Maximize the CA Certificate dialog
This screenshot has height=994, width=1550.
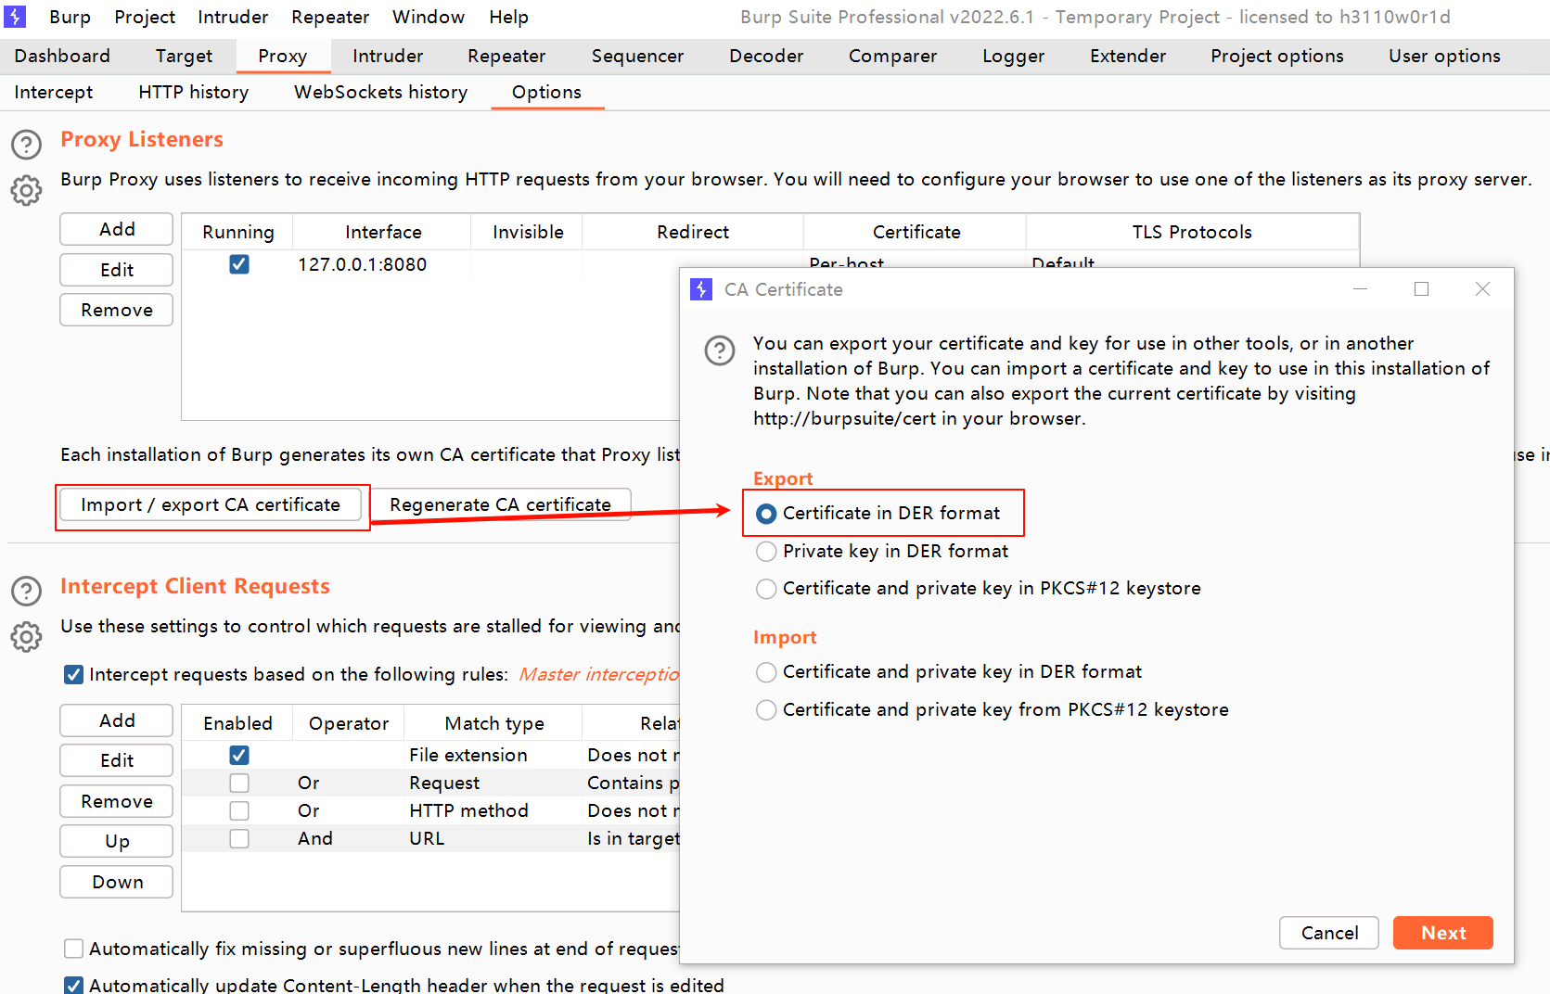1421,289
